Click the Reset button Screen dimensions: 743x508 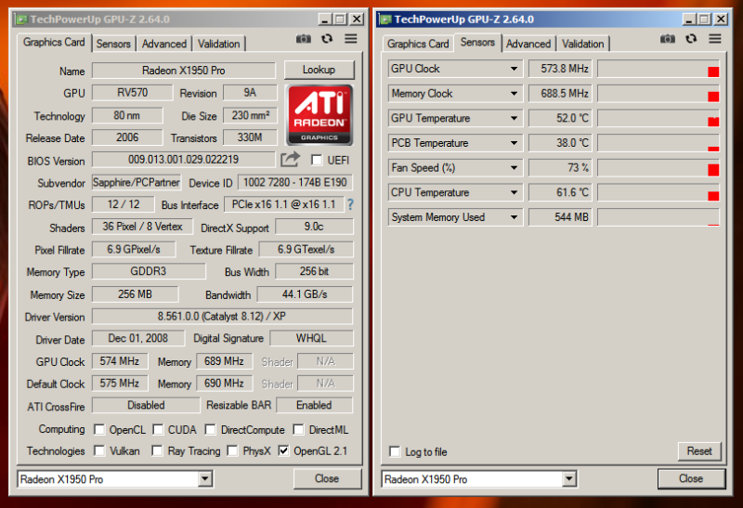coord(699,451)
